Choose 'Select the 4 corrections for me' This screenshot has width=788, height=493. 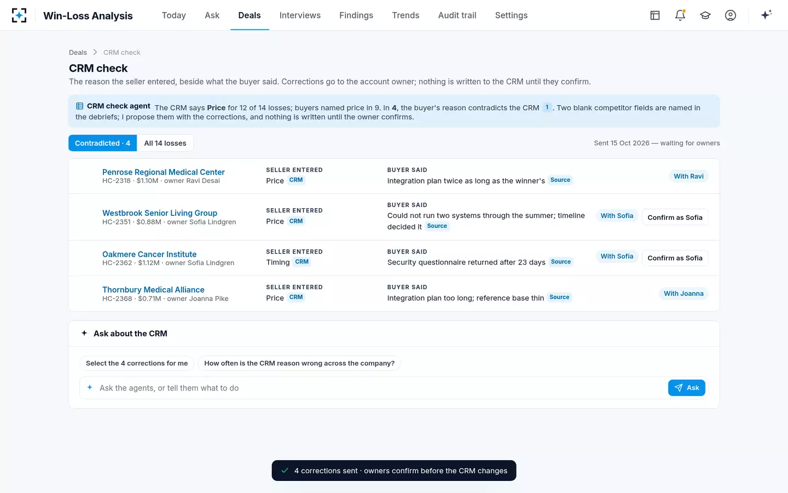pyautogui.click(x=137, y=363)
